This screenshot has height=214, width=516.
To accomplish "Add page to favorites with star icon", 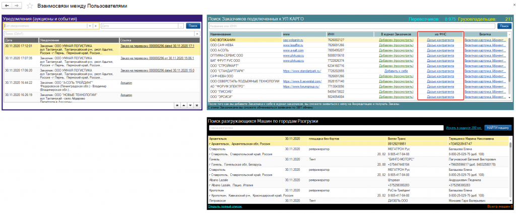I will tap(30, 6).
